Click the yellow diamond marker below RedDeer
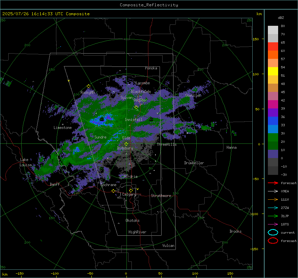298x278 pixels. click(x=136, y=107)
